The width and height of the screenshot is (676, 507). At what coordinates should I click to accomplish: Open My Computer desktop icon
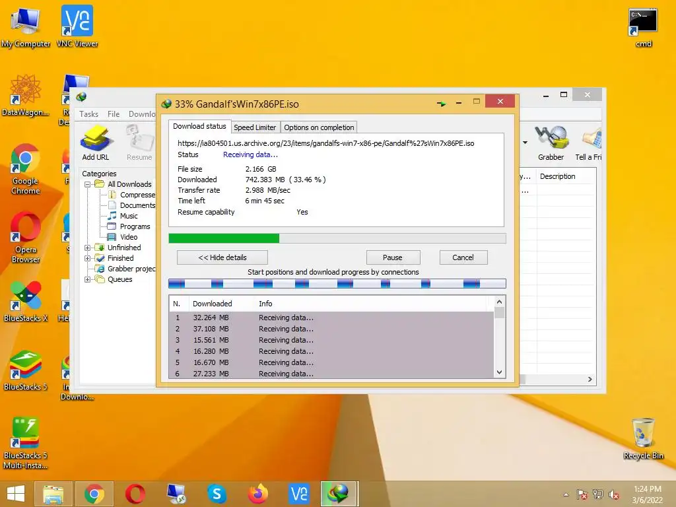click(26, 26)
